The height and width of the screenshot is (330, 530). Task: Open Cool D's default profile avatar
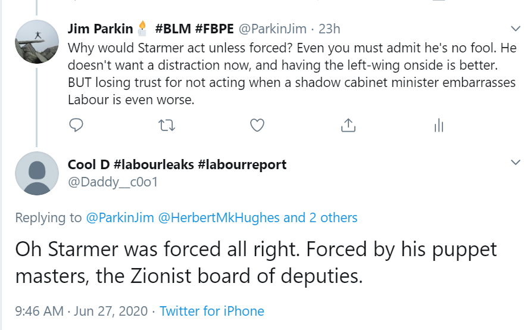pos(36,172)
